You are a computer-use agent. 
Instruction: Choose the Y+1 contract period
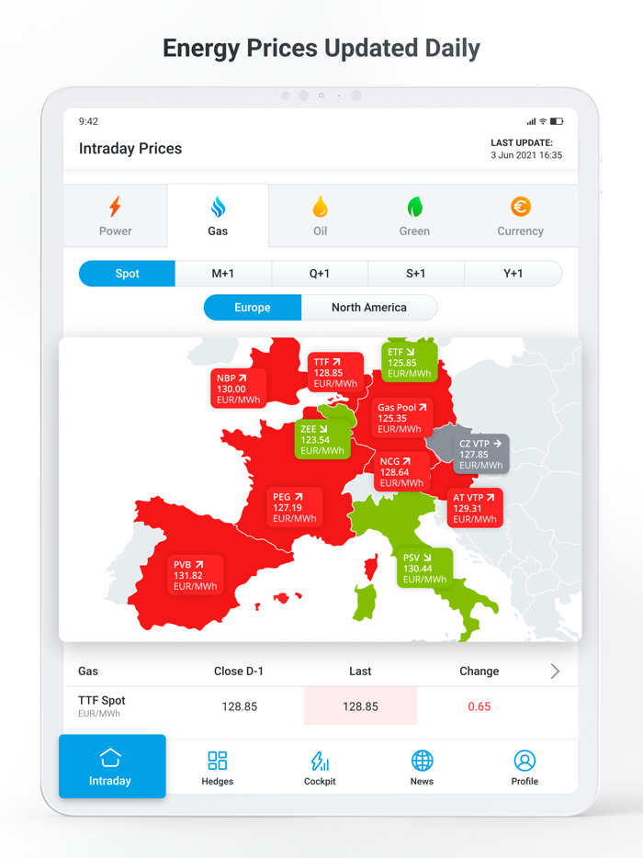pyautogui.click(x=512, y=273)
